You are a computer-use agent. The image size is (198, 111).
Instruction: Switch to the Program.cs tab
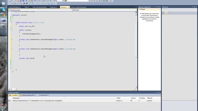click(x=53, y=7)
